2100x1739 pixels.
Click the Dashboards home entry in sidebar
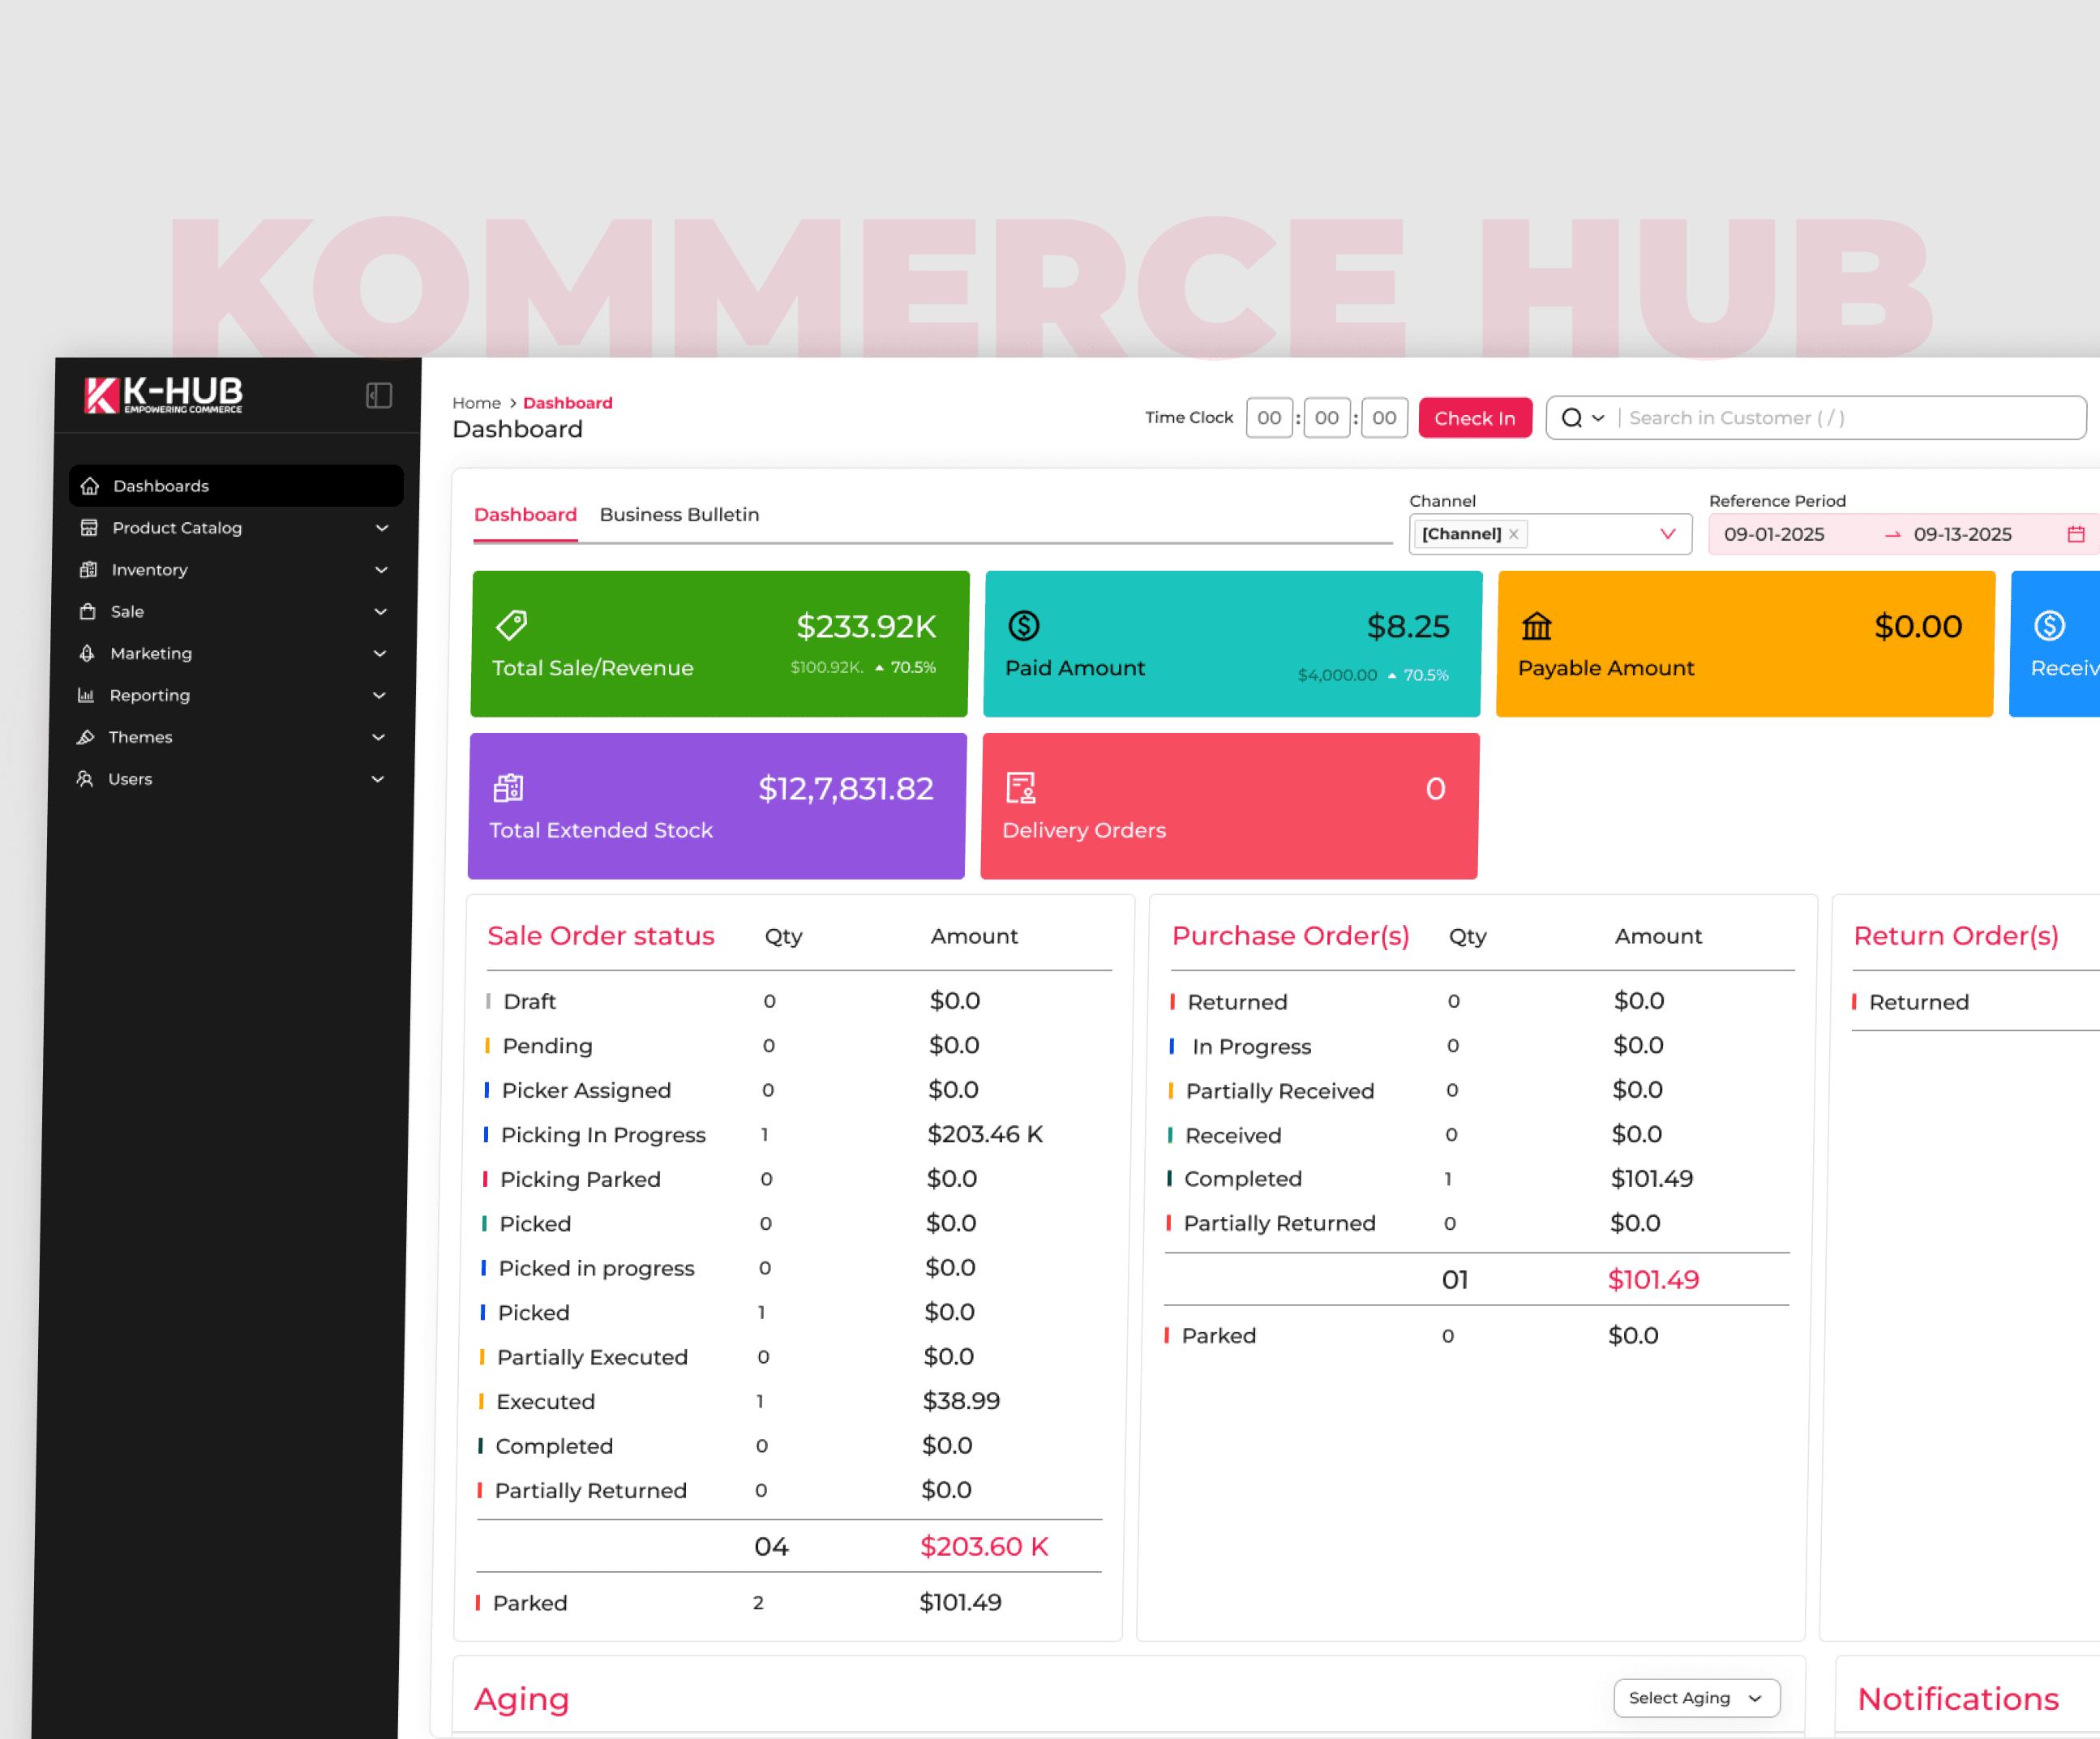point(160,485)
